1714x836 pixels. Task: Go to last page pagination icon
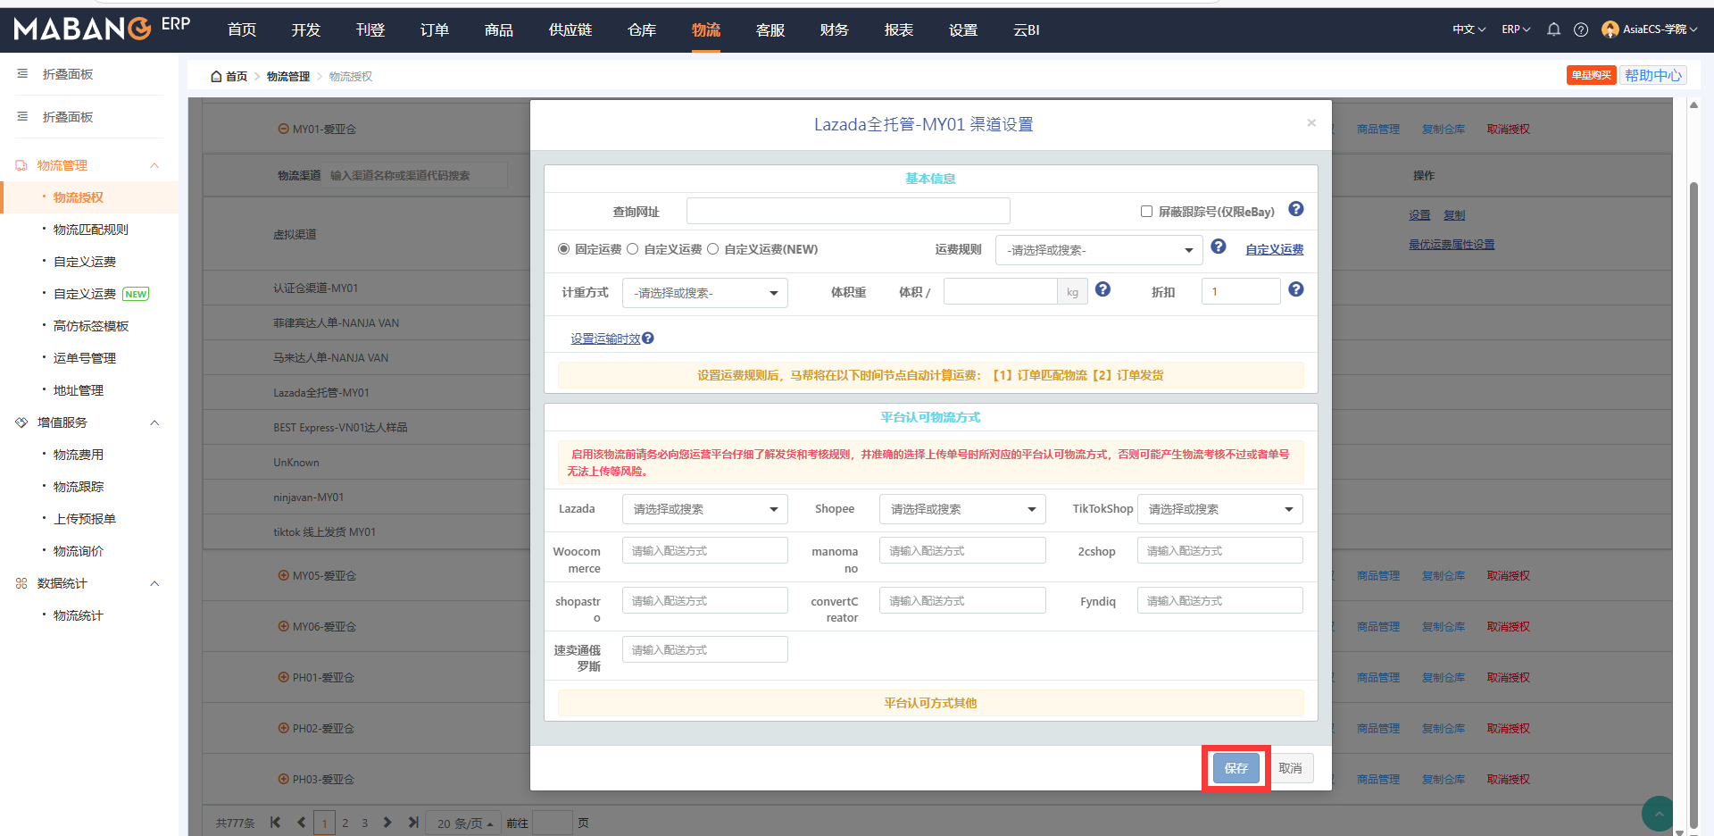click(413, 823)
